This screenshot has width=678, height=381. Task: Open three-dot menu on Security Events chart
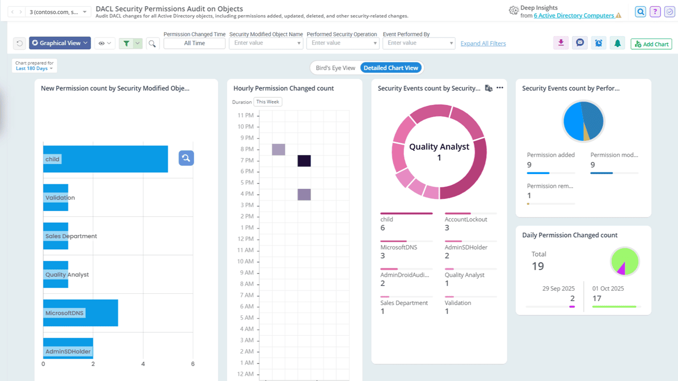pyautogui.click(x=499, y=88)
